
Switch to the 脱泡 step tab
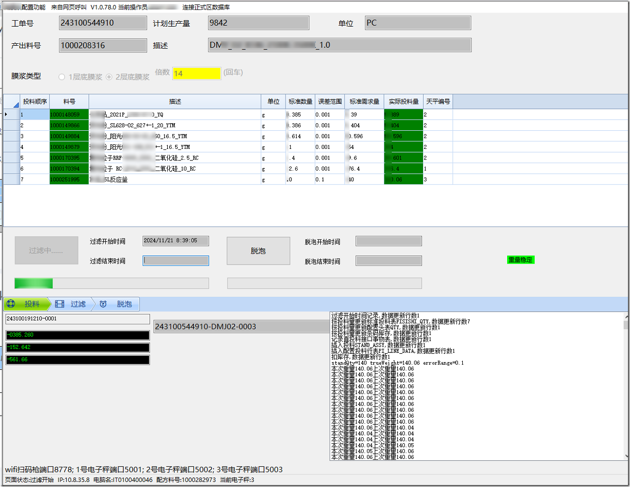click(x=117, y=304)
